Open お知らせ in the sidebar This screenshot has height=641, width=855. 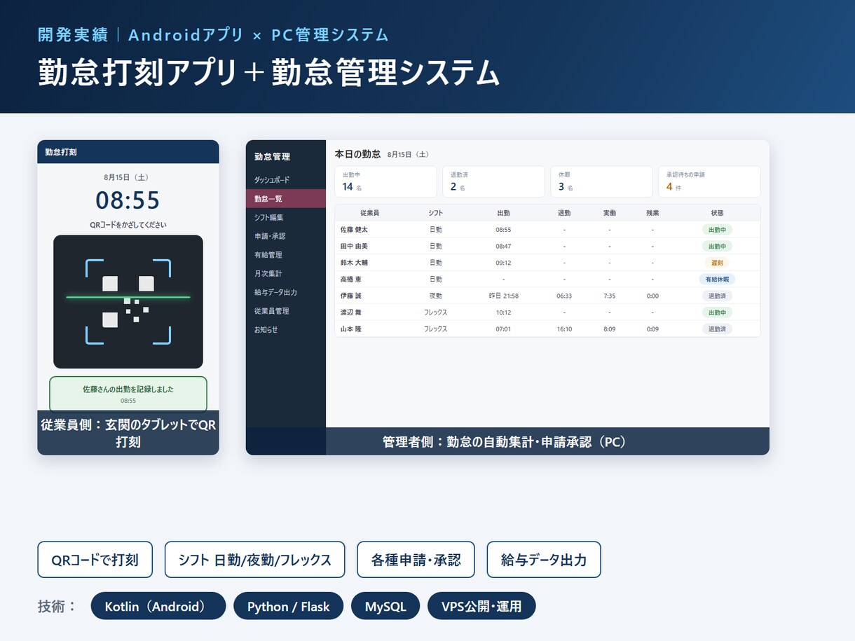pyautogui.click(x=285, y=329)
